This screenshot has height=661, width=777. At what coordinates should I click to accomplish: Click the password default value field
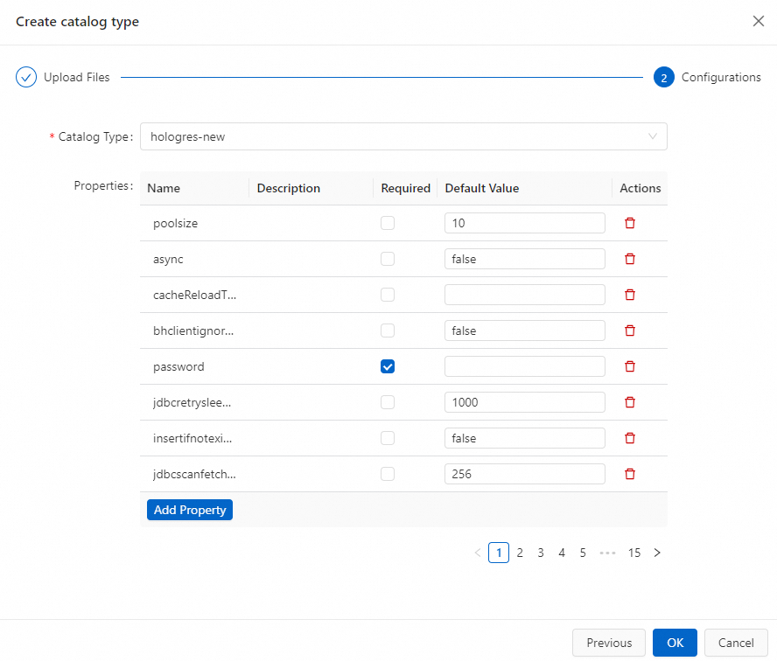(524, 366)
